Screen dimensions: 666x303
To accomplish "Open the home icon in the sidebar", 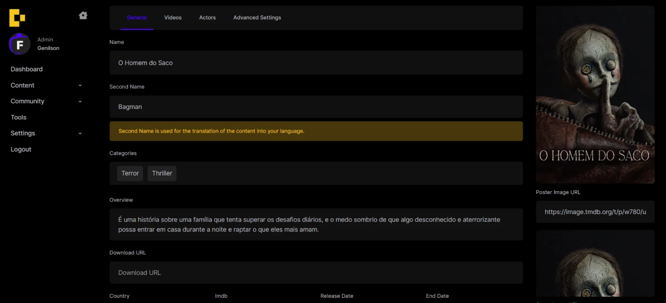I will click(83, 15).
